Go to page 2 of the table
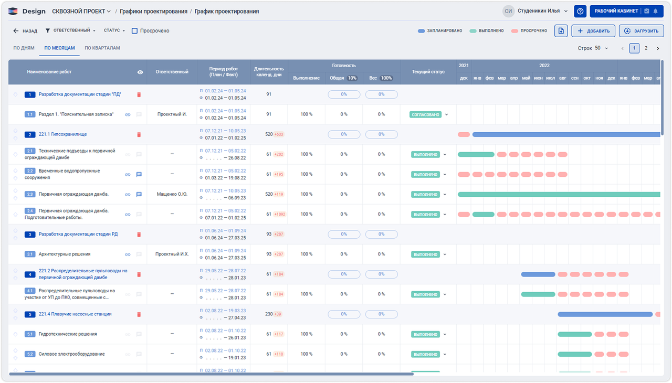The width and height of the screenshot is (672, 383). click(x=646, y=47)
